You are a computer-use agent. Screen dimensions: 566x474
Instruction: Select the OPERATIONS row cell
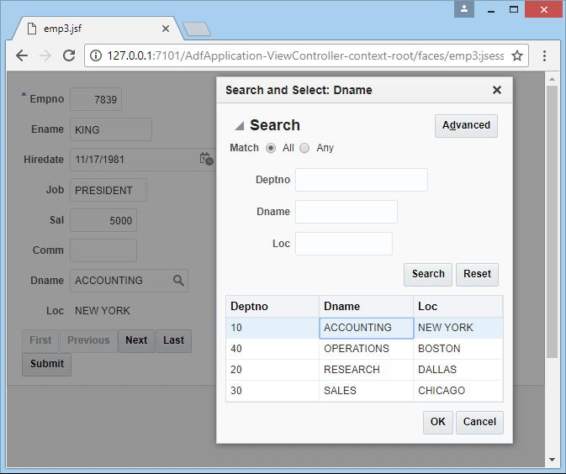pyautogui.click(x=366, y=349)
